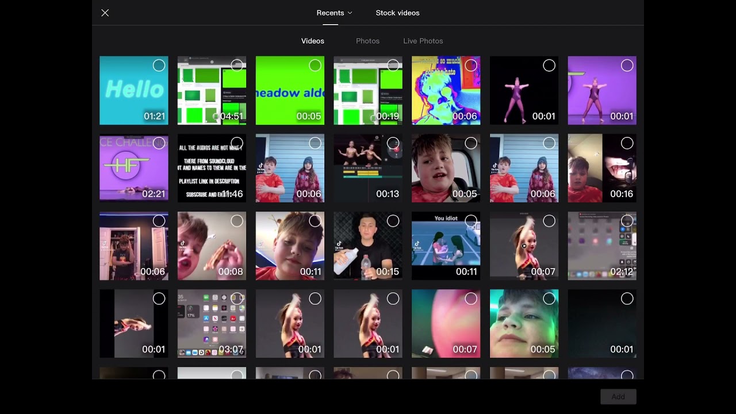Preview the pink blurry video 00:07
The height and width of the screenshot is (414, 736).
pyautogui.click(x=446, y=323)
